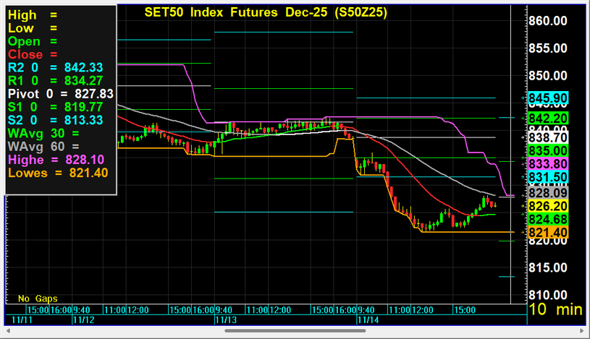Select the green 842.20 price tag
The height and width of the screenshot is (339, 590).
tap(547, 118)
